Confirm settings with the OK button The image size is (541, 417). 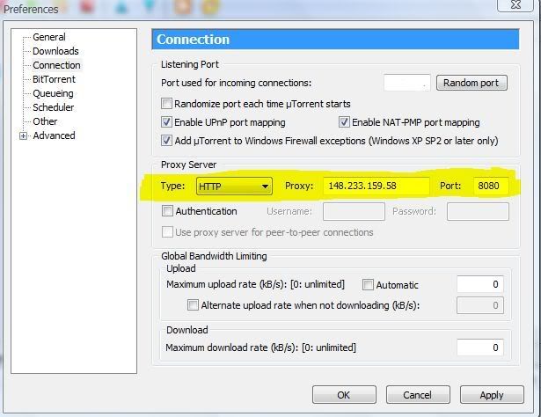coord(344,395)
